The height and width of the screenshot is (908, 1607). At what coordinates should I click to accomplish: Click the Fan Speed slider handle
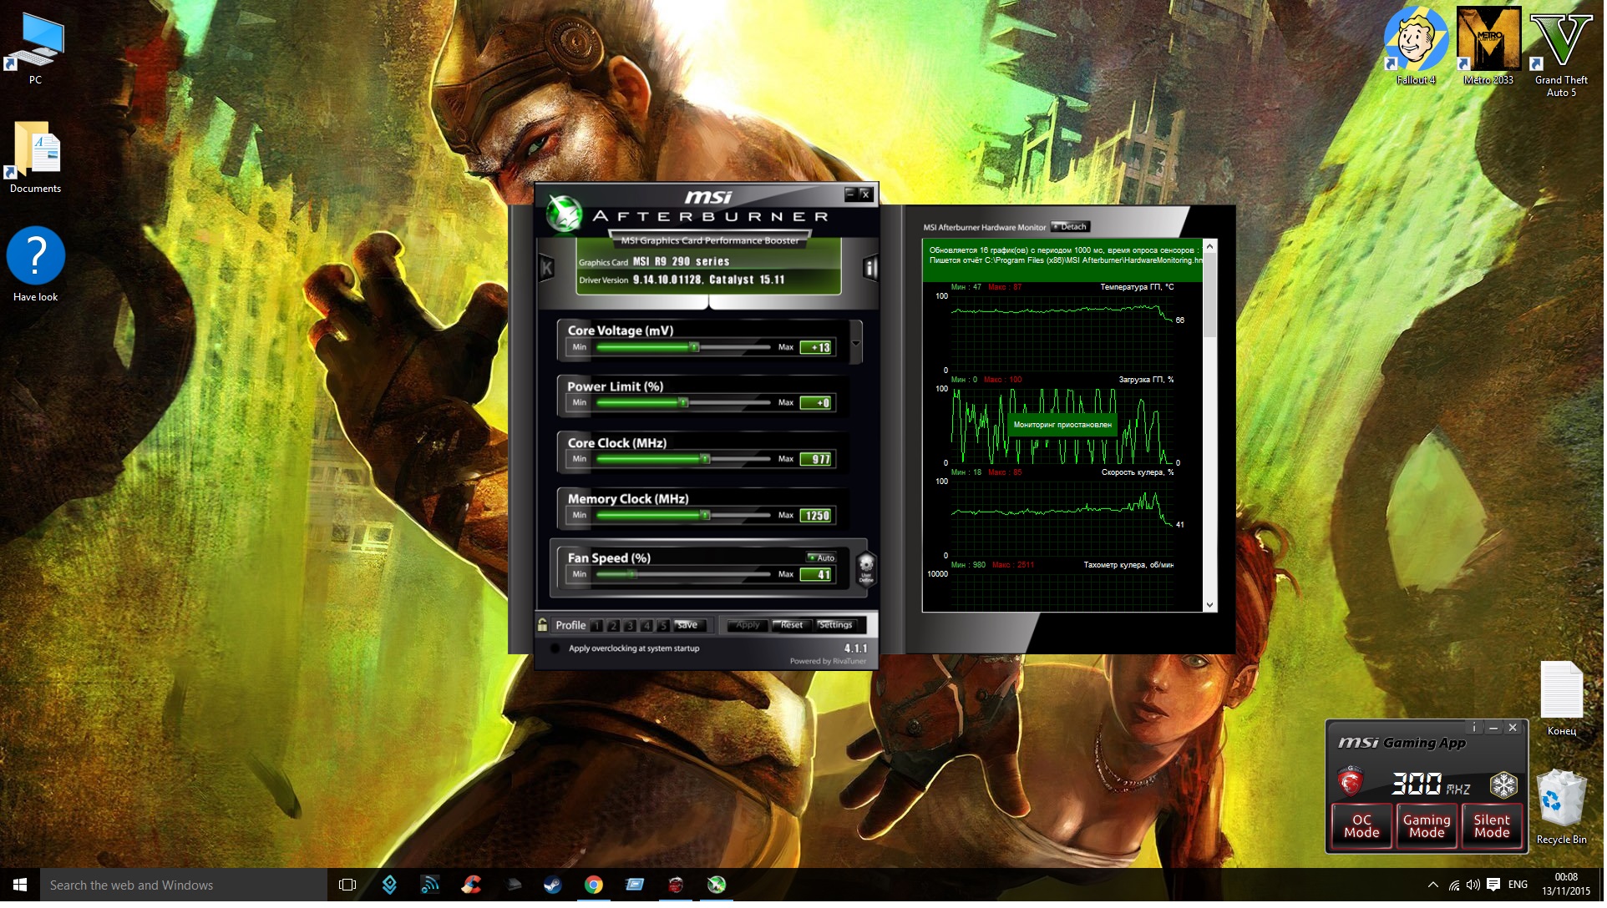click(x=632, y=575)
